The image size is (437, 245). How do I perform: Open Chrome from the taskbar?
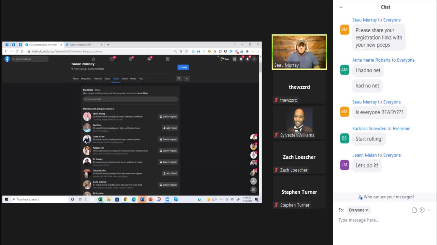(x=125, y=199)
